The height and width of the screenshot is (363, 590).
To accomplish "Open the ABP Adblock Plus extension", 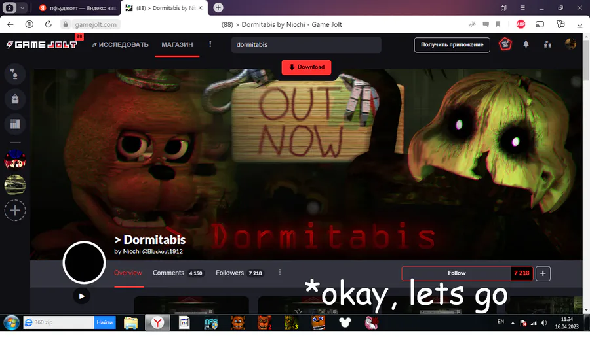I will coord(521,24).
